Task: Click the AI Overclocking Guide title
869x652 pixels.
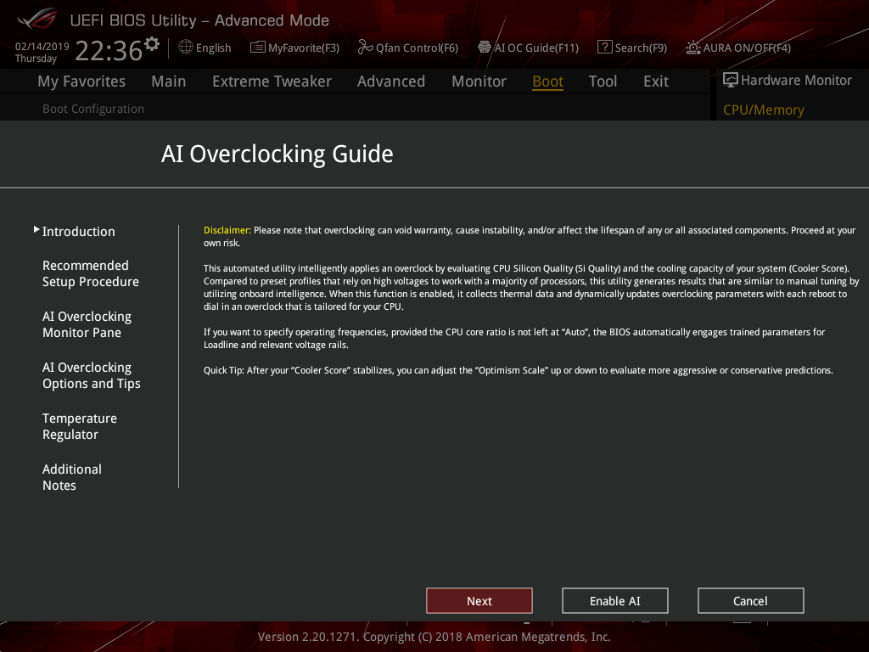Action: click(x=278, y=154)
